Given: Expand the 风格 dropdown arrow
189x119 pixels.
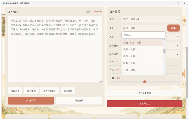Looking at the screenshot, I should pyautogui.click(x=178, y=37).
